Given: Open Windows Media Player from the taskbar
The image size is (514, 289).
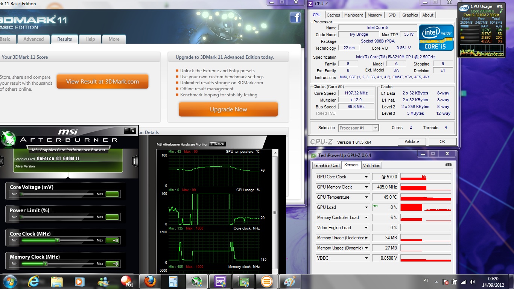Looking at the screenshot, I should pyautogui.click(x=79, y=281).
